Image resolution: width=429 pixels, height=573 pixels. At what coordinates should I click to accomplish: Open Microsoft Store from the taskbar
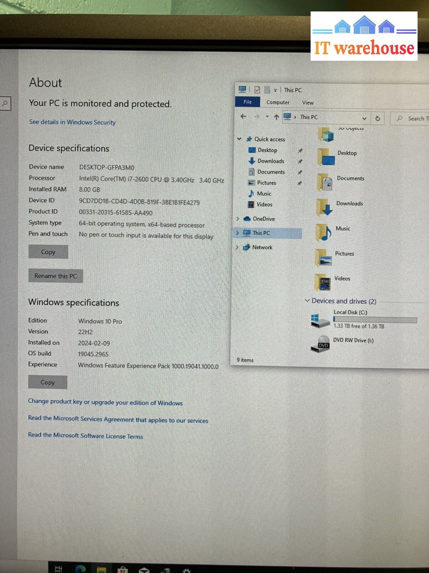122,570
